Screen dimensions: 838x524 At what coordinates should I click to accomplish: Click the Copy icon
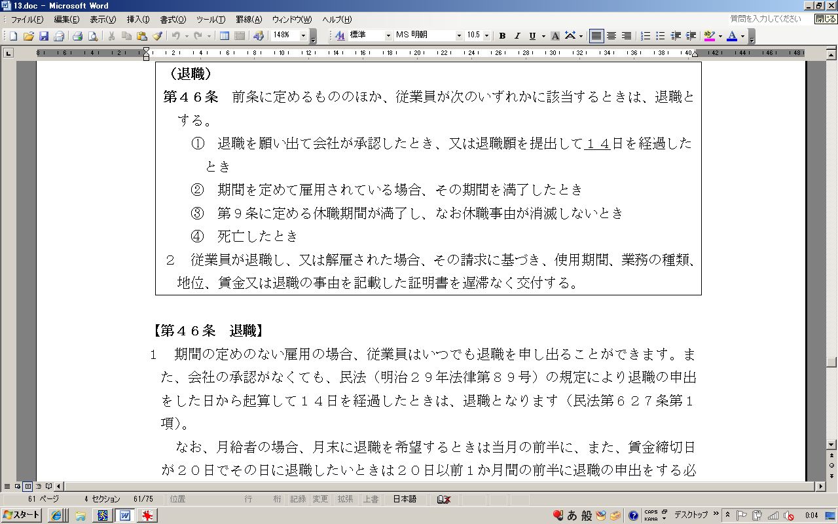(127, 36)
